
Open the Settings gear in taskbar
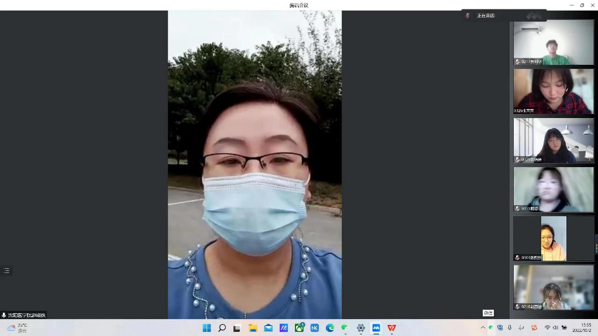tap(361, 328)
